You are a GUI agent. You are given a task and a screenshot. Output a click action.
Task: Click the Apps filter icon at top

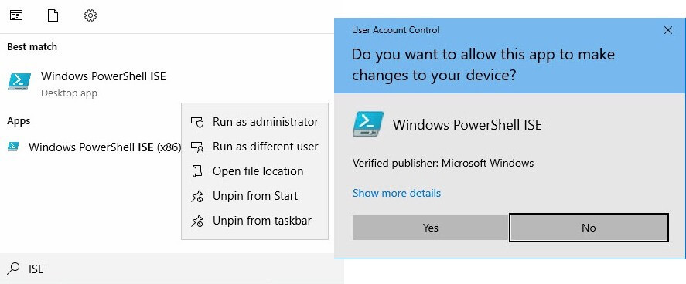pos(16,16)
